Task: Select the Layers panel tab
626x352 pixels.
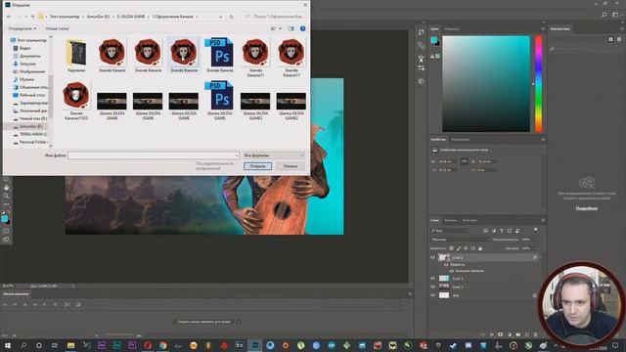Action: pos(434,220)
